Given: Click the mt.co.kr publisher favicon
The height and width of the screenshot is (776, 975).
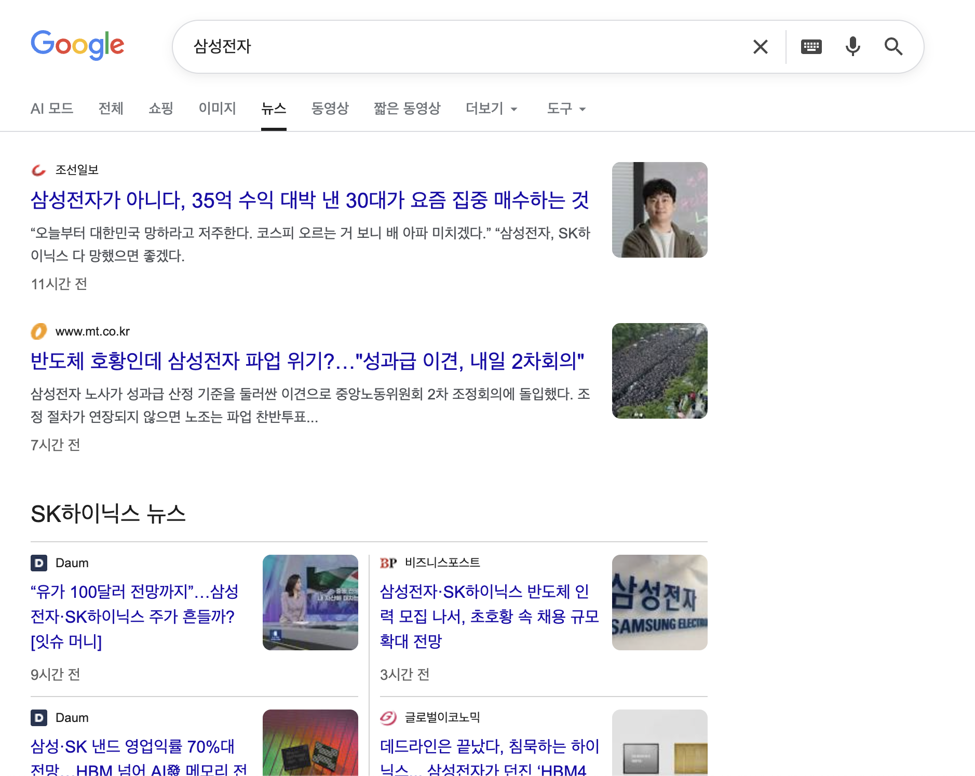Looking at the screenshot, I should [38, 331].
